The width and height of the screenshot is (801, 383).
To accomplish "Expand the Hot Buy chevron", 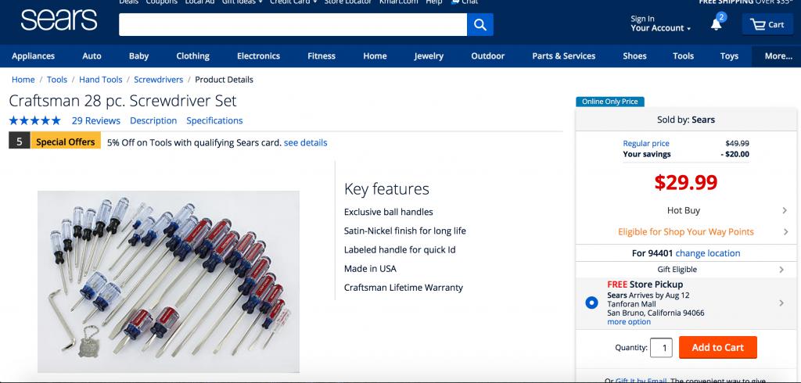I will coord(784,210).
